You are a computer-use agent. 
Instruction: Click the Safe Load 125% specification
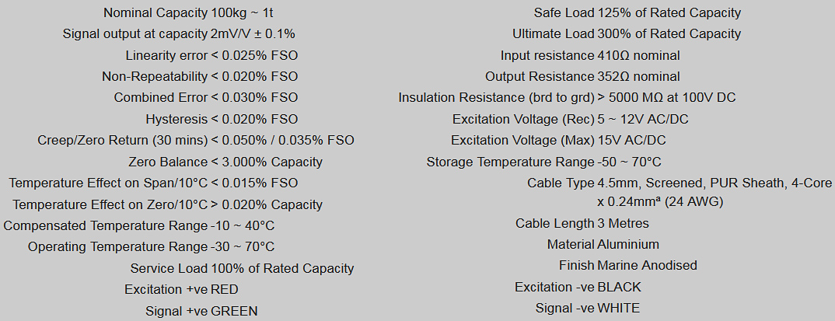coord(638,13)
